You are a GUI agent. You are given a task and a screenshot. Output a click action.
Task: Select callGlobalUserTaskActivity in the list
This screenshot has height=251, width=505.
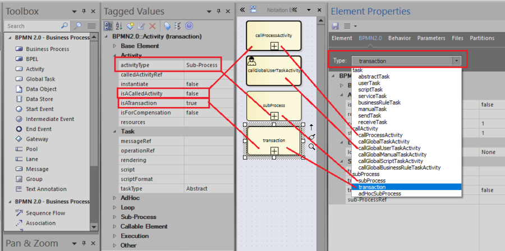(x=389, y=148)
